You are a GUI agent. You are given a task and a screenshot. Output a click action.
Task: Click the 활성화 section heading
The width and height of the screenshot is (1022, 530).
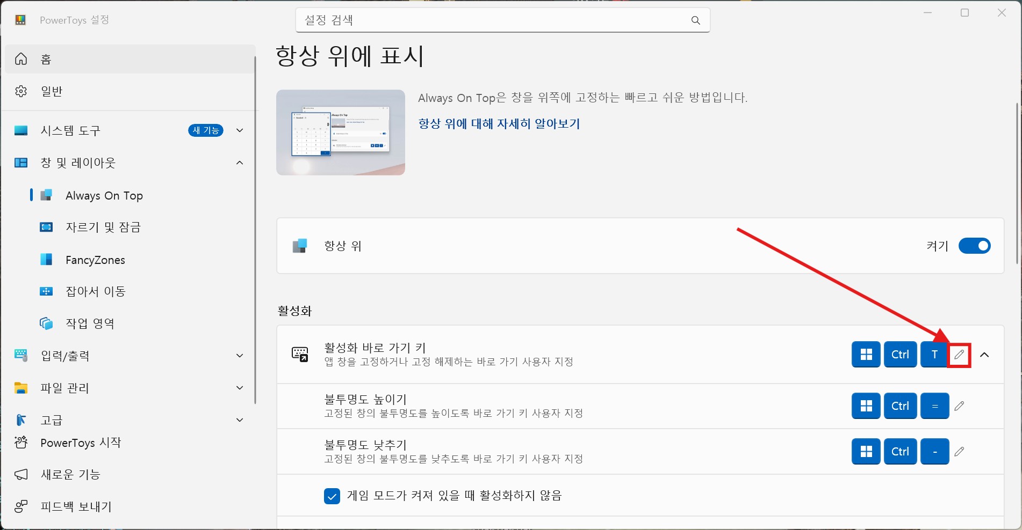pos(294,311)
